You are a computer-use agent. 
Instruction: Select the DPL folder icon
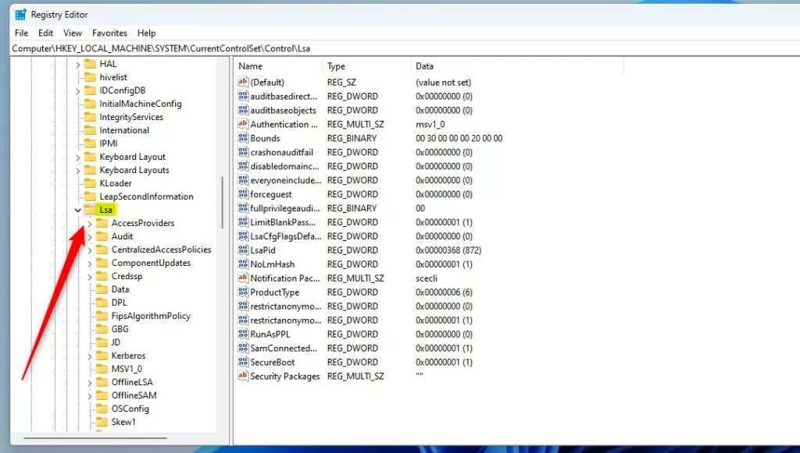[x=102, y=303]
